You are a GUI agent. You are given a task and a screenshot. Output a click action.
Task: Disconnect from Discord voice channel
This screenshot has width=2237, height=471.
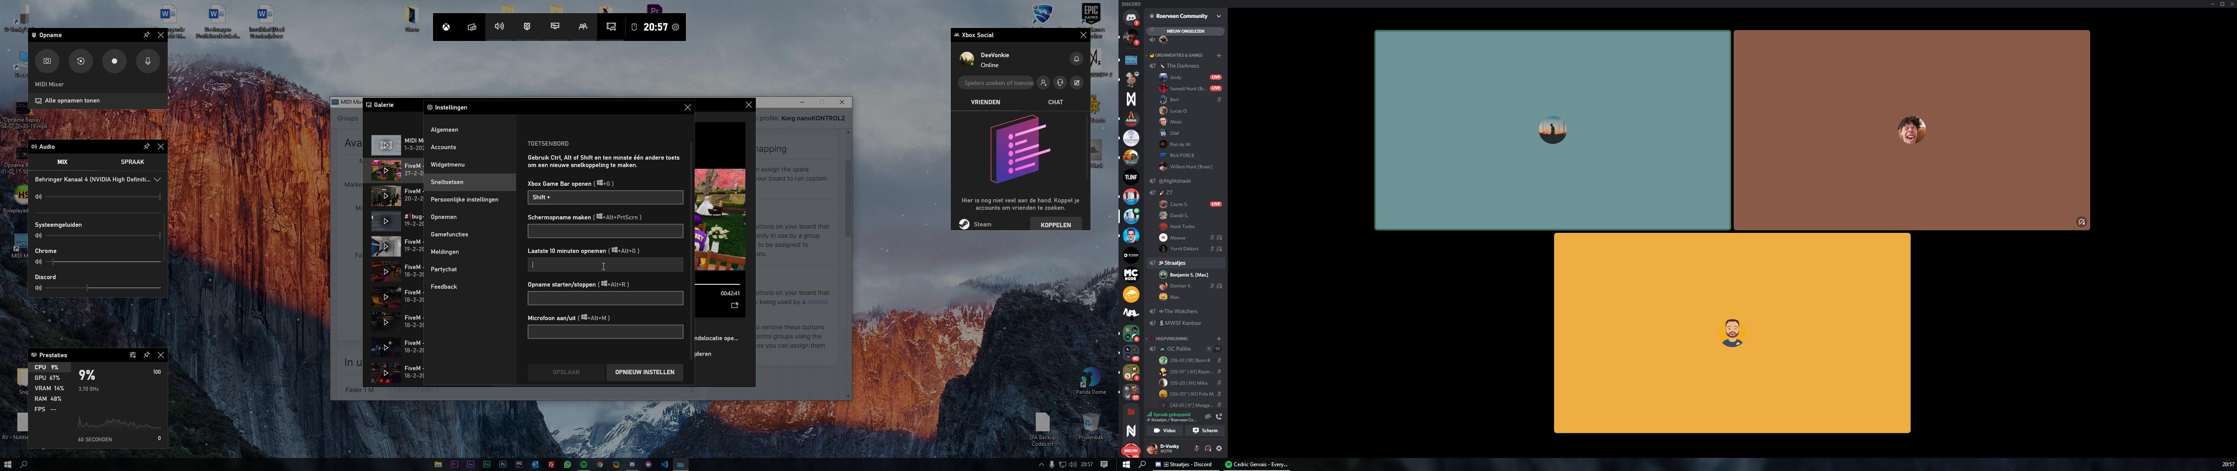coord(1219,416)
